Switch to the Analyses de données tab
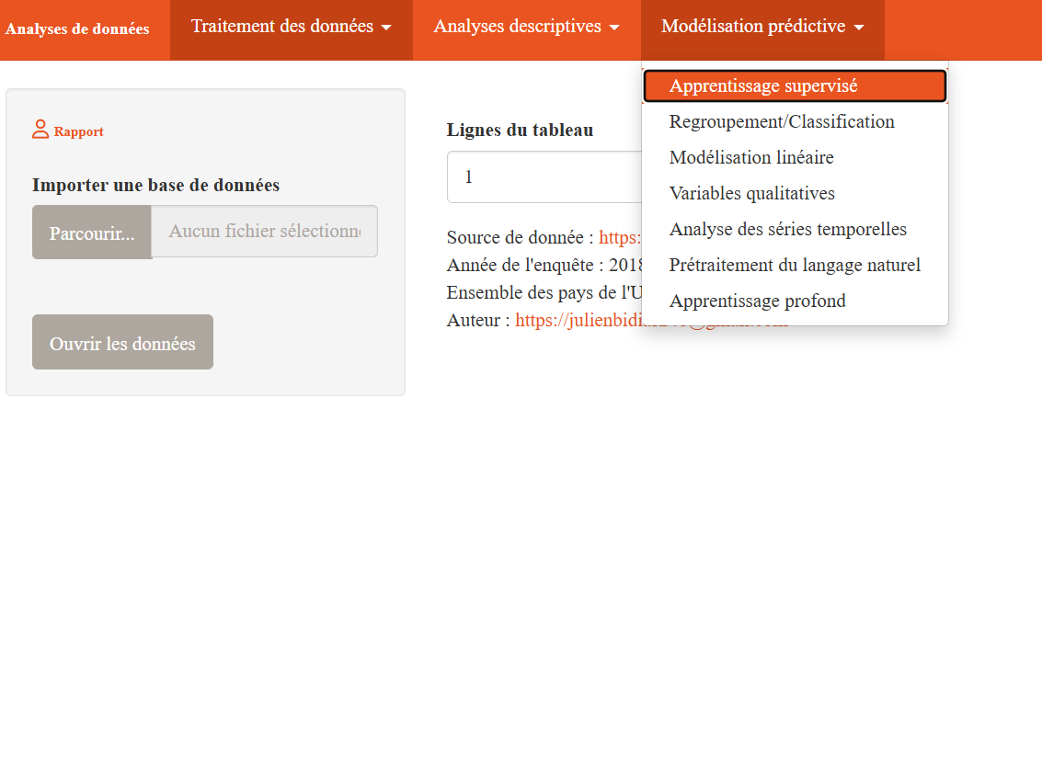This screenshot has height=773, width=1042. point(77,29)
